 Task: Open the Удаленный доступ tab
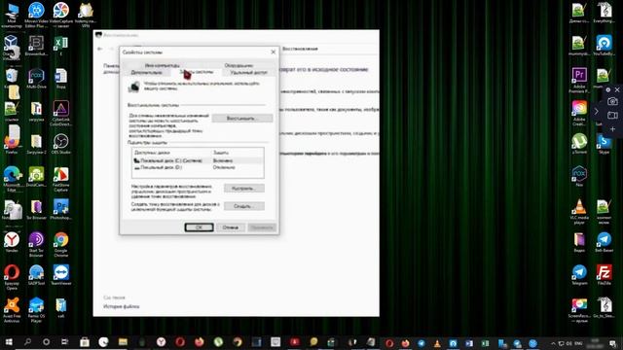click(249, 73)
